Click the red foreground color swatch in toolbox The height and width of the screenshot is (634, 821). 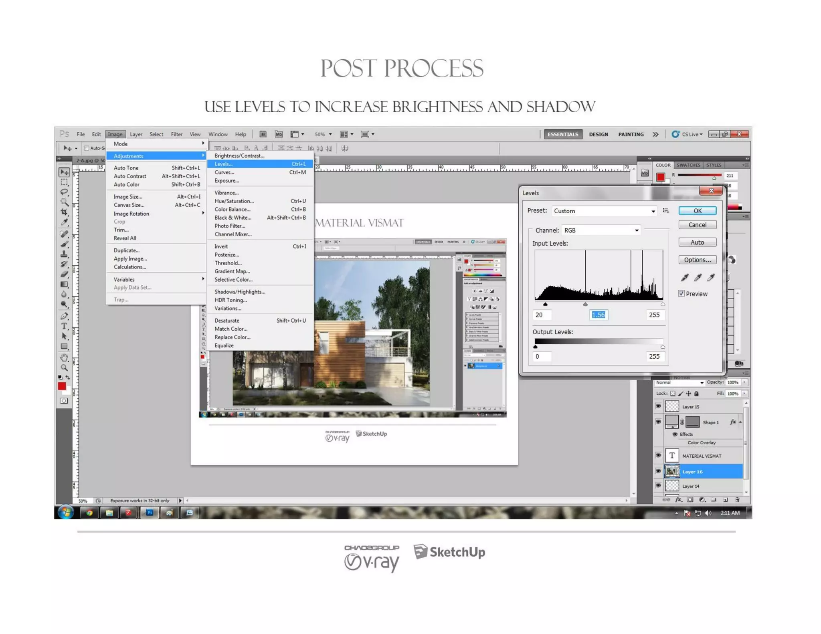(62, 386)
